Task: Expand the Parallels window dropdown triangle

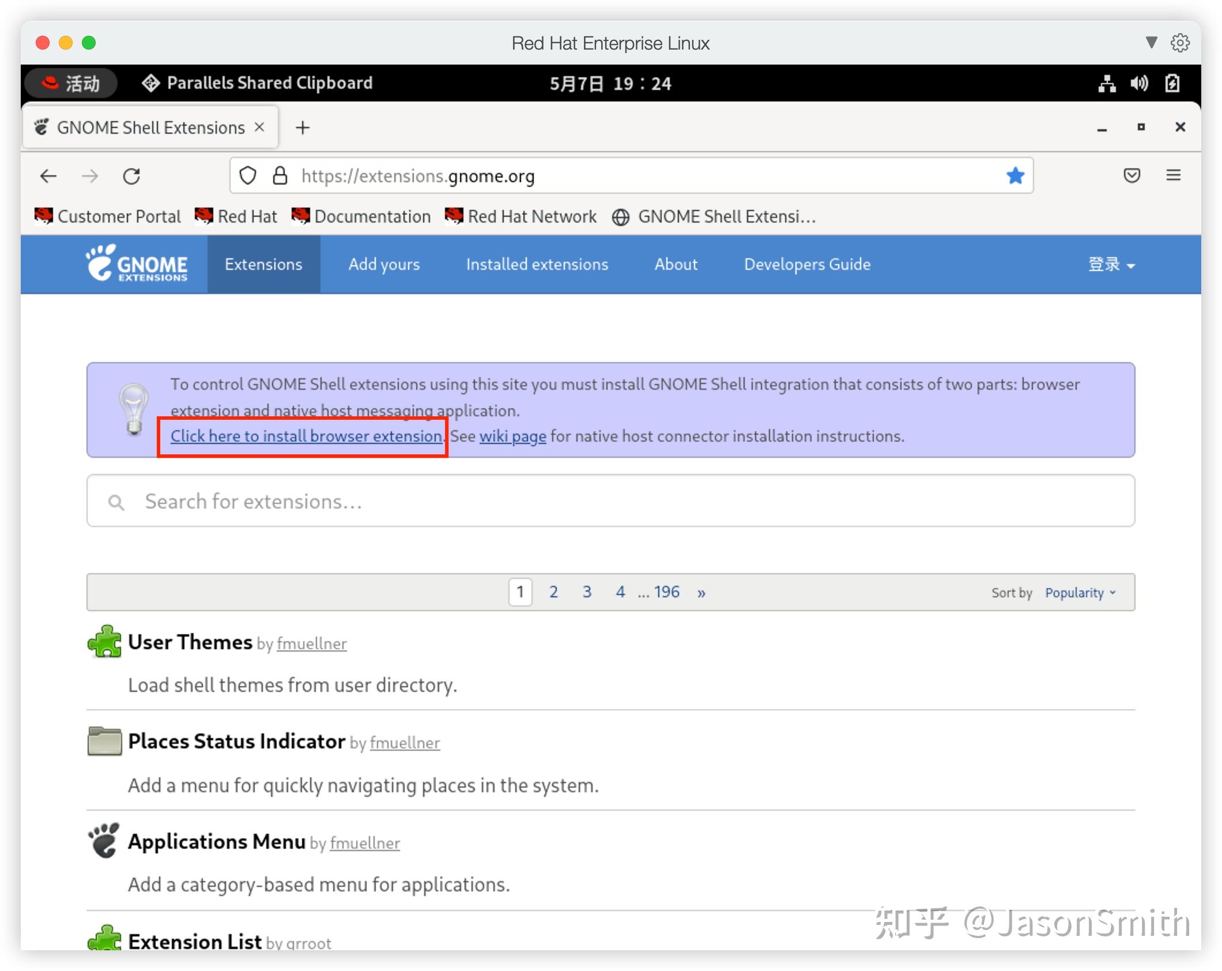Action: (x=1151, y=42)
